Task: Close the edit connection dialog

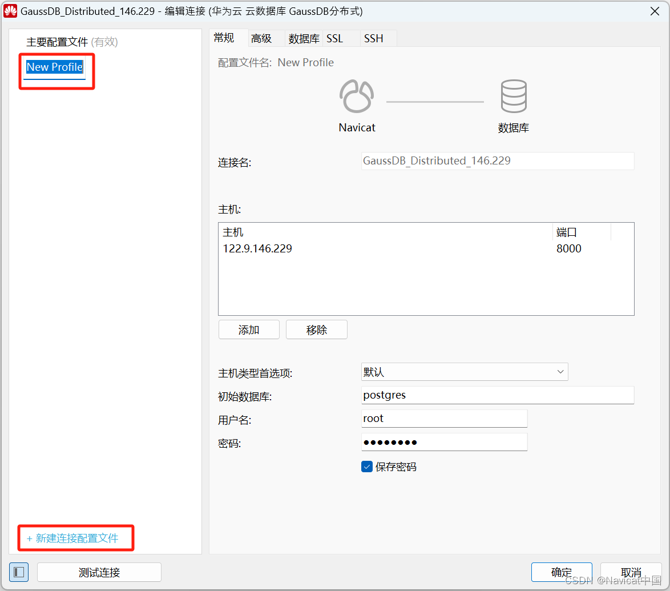Action: 655,11
